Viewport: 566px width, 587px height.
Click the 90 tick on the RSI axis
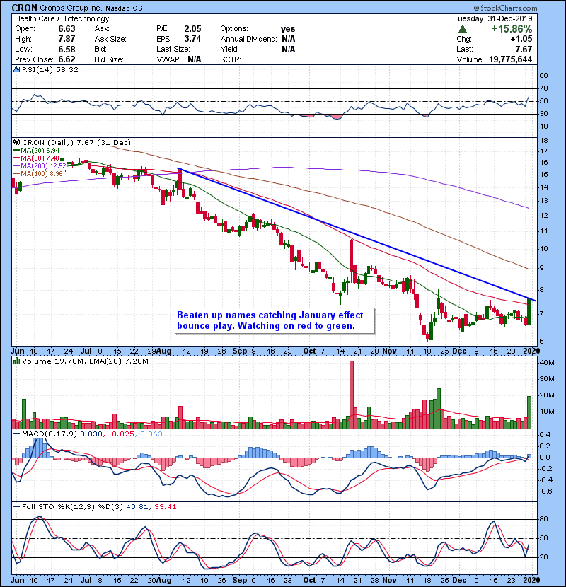pos(543,76)
